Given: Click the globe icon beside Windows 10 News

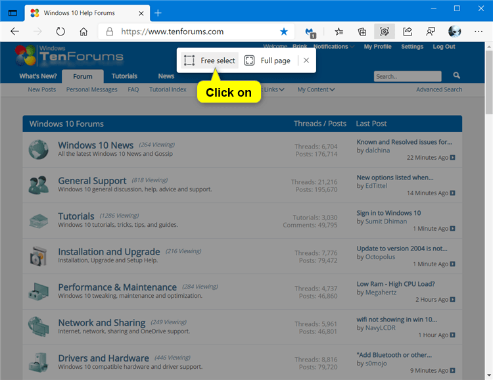Looking at the screenshot, I should pyautogui.click(x=38, y=149).
